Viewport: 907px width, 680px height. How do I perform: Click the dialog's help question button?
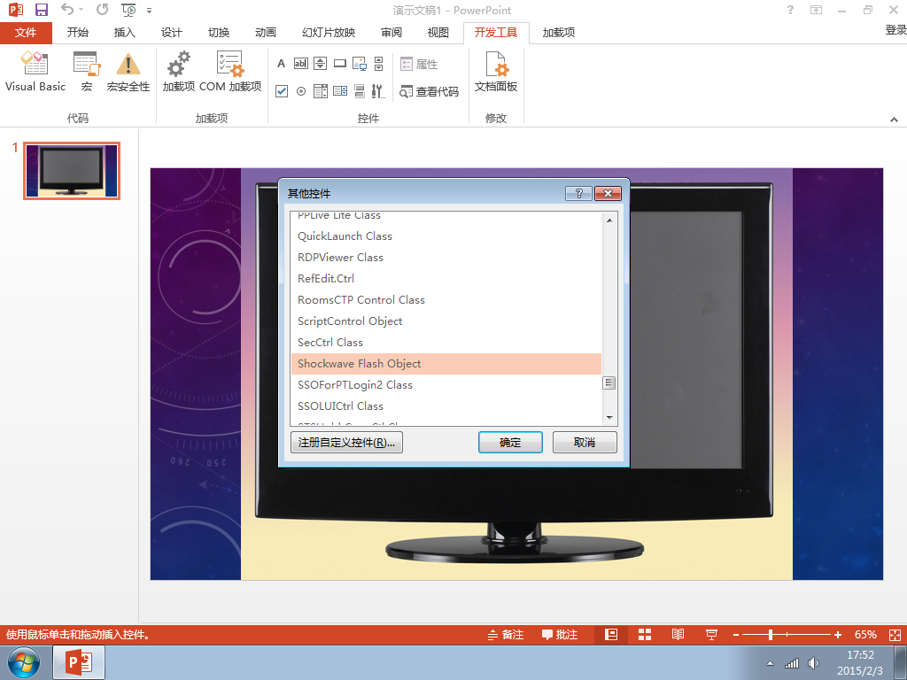point(578,193)
